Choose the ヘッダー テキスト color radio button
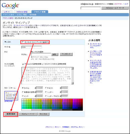The image size is (130, 134). (46, 96)
